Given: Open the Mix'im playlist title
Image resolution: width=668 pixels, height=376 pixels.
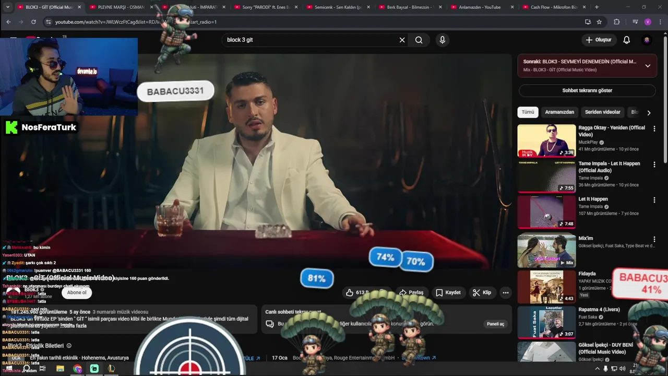Looking at the screenshot, I should [x=586, y=238].
